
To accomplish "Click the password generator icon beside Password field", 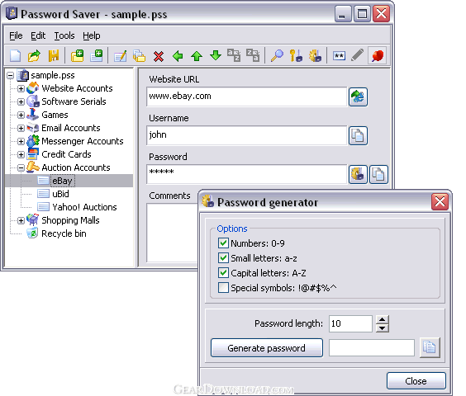I will click(358, 174).
